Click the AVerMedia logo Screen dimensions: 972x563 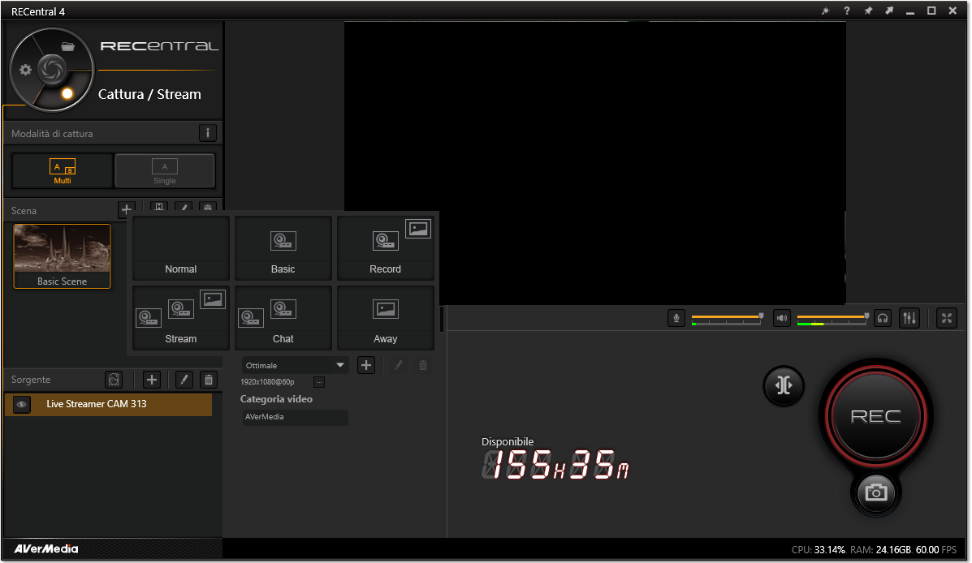[x=46, y=548]
